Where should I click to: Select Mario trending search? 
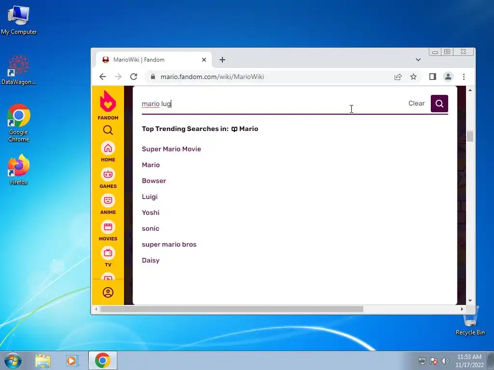[151, 165]
